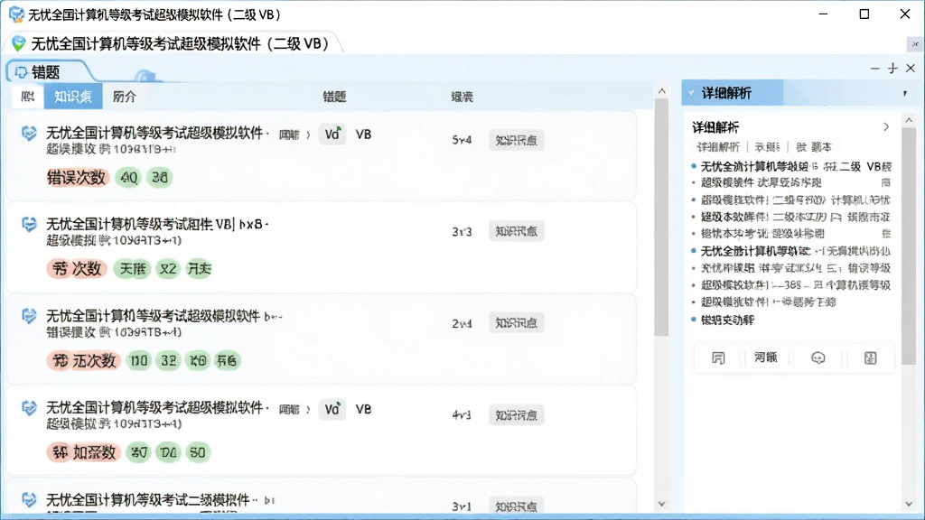Click the chat bubble icon in details toolbar

tap(818, 357)
